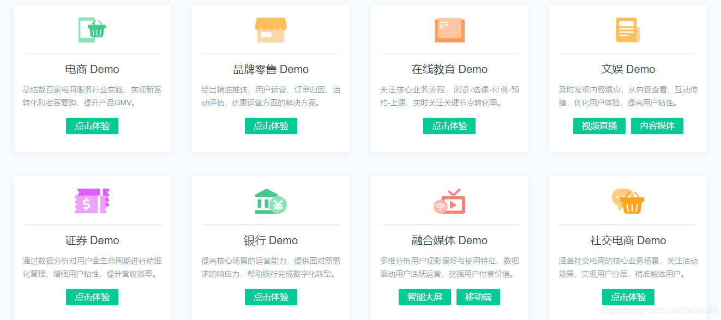Open the 品牌零售 Demo 点击体验 button
Image resolution: width=721 pixels, height=320 pixels.
(x=271, y=126)
